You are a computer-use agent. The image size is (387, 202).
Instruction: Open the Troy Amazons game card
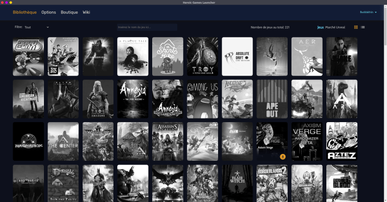(98, 99)
